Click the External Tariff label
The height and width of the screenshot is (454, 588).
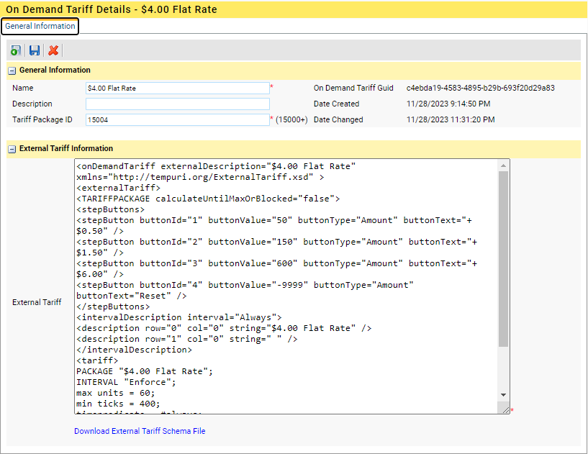click(37, 302)
